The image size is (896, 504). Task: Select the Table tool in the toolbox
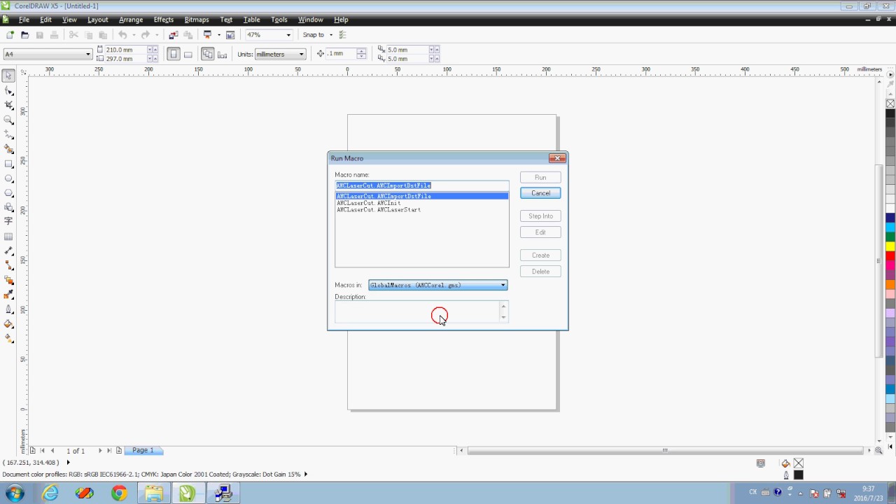(9, 237)
